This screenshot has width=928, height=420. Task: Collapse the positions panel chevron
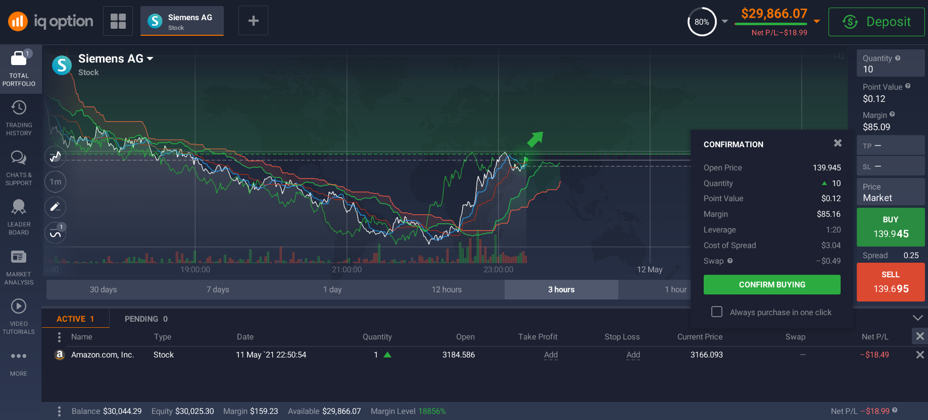click(918, 318)
